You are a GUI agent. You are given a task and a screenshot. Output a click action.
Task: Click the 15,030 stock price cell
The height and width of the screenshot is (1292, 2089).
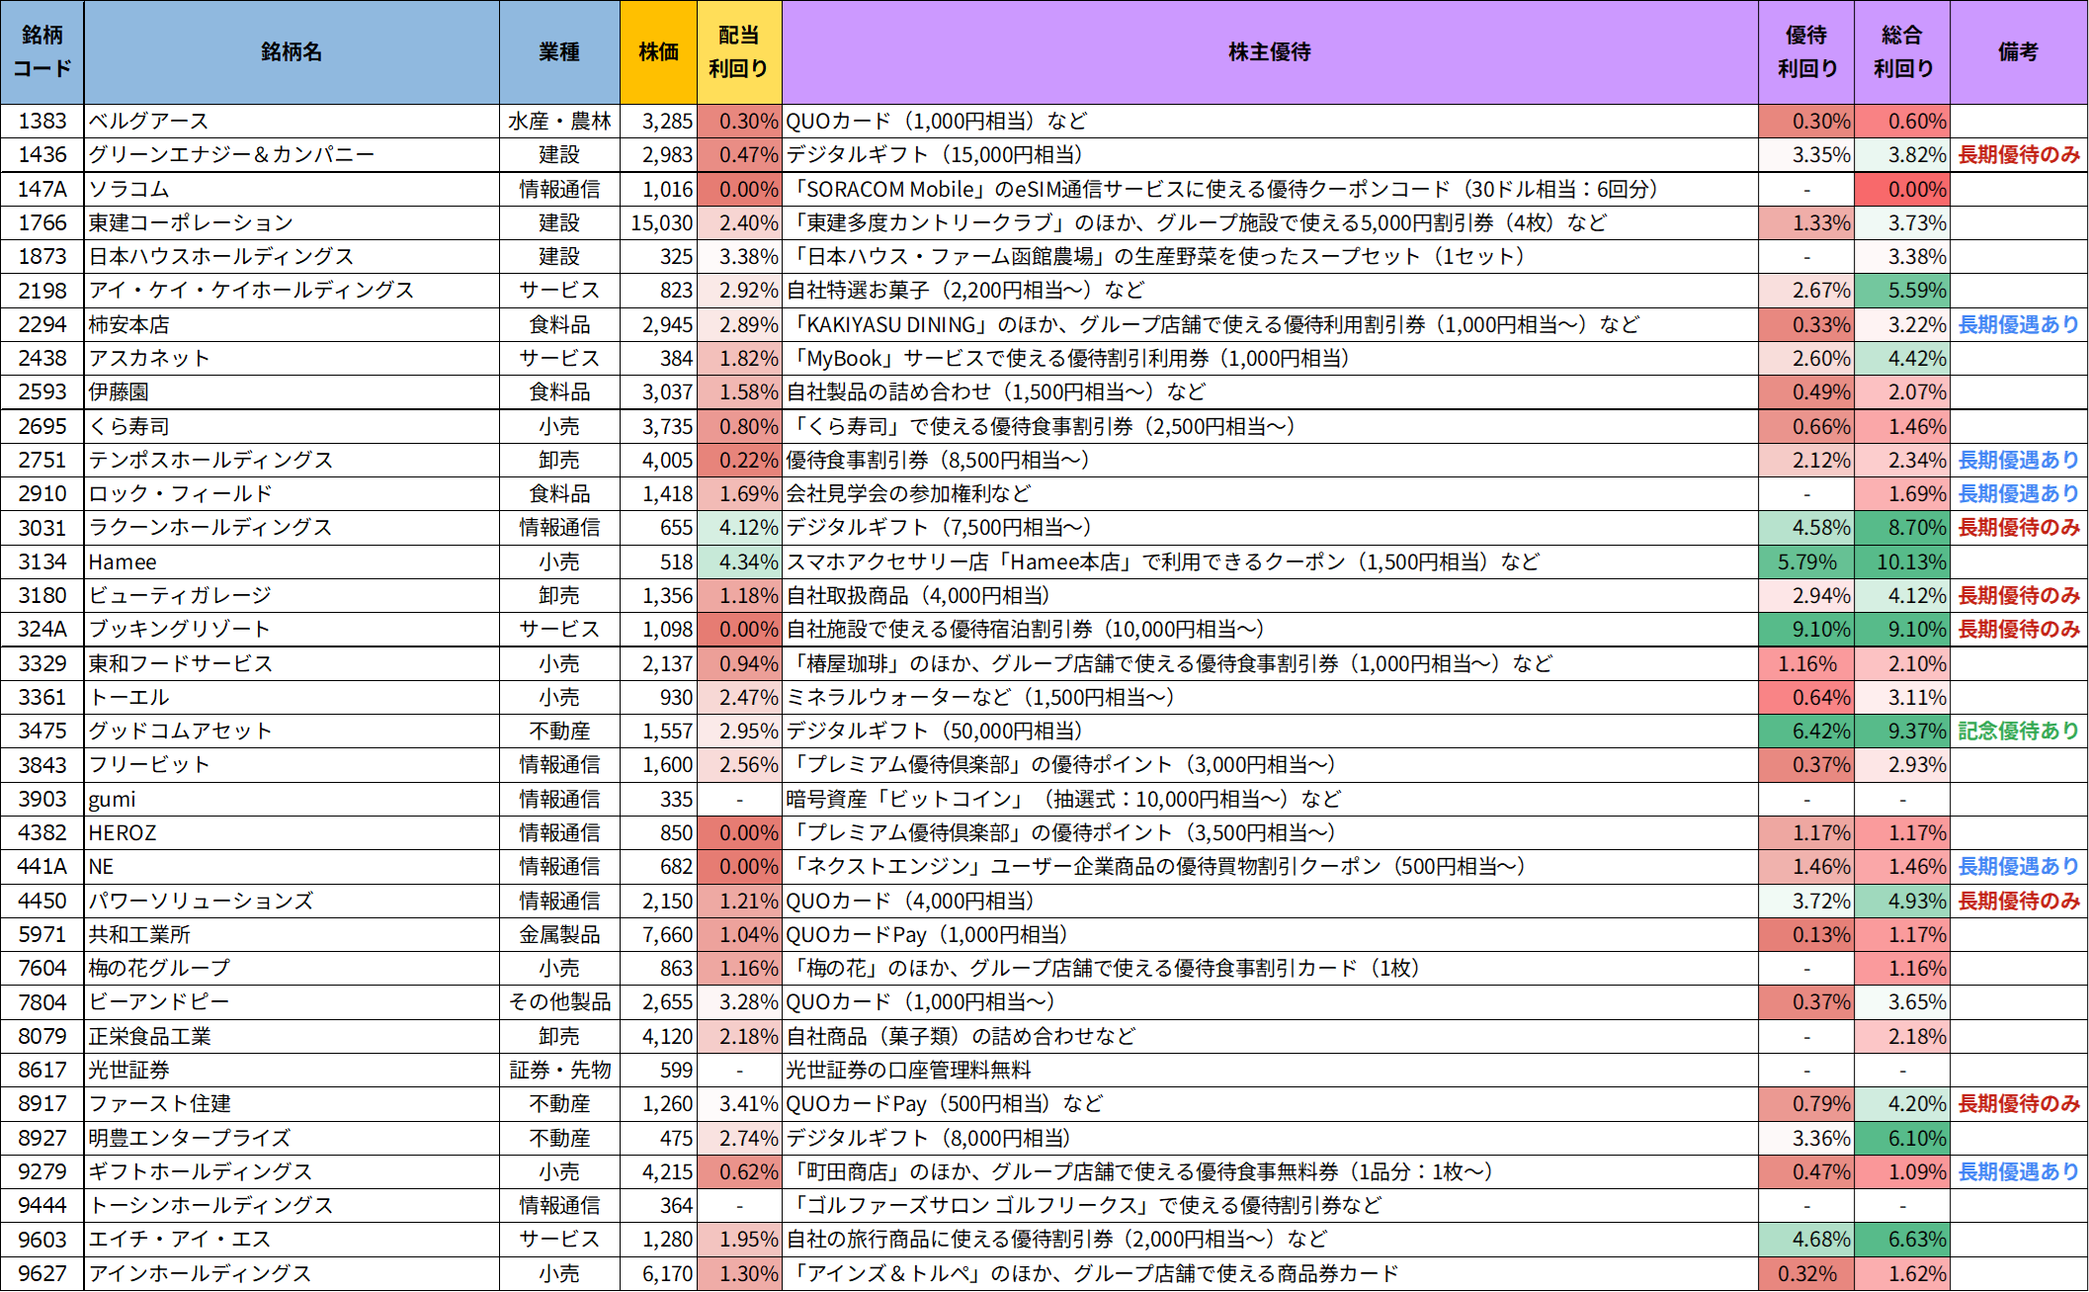pos(660,222)
